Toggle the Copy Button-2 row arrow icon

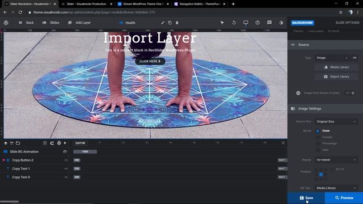pos(66,160)
